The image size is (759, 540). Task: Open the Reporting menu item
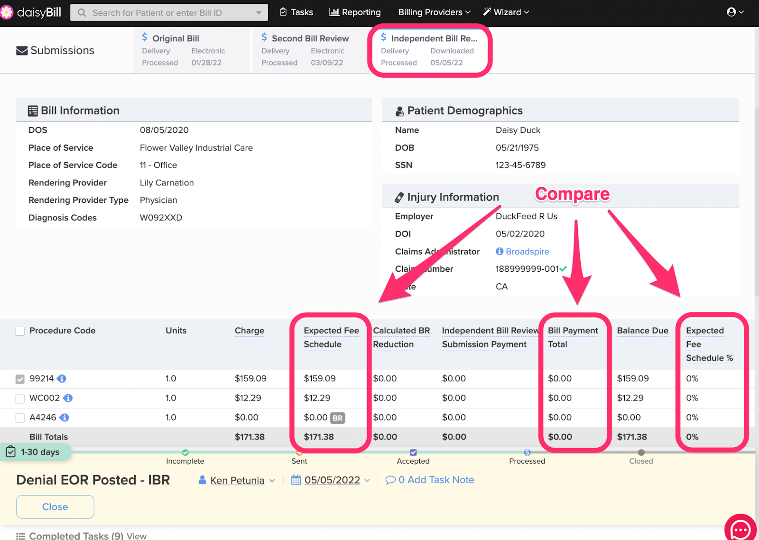355,12
